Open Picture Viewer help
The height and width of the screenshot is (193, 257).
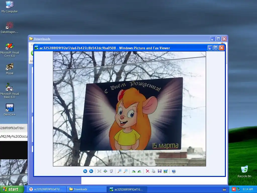click(174, 171)
